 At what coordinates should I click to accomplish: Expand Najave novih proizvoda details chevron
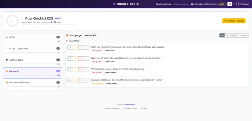pos(162,58)
